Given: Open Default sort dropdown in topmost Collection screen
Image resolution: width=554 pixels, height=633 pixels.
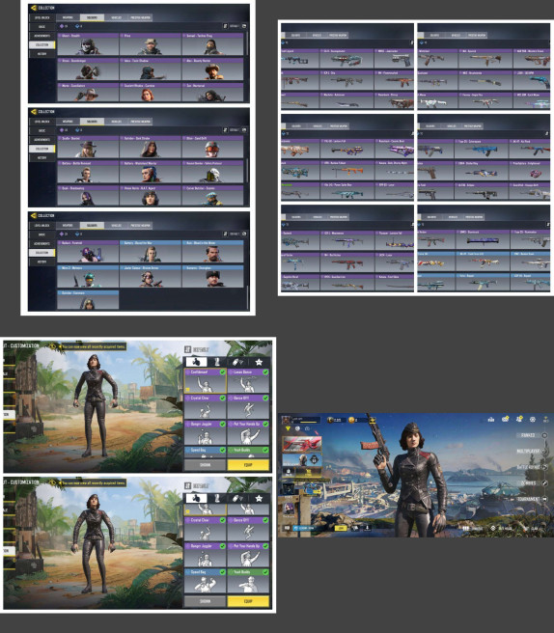Looking at the screenshot, I should (x=235, y=26).
